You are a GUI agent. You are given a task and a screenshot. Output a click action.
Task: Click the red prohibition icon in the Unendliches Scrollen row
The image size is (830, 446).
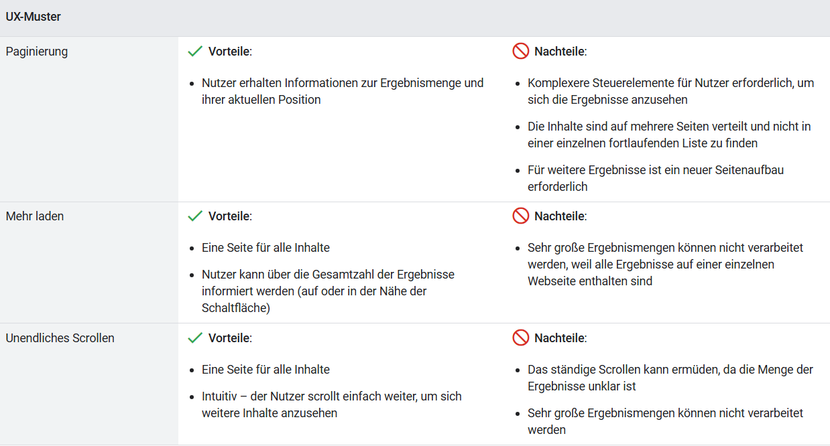pos(520,338)
